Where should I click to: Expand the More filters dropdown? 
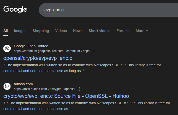[142, 31]
